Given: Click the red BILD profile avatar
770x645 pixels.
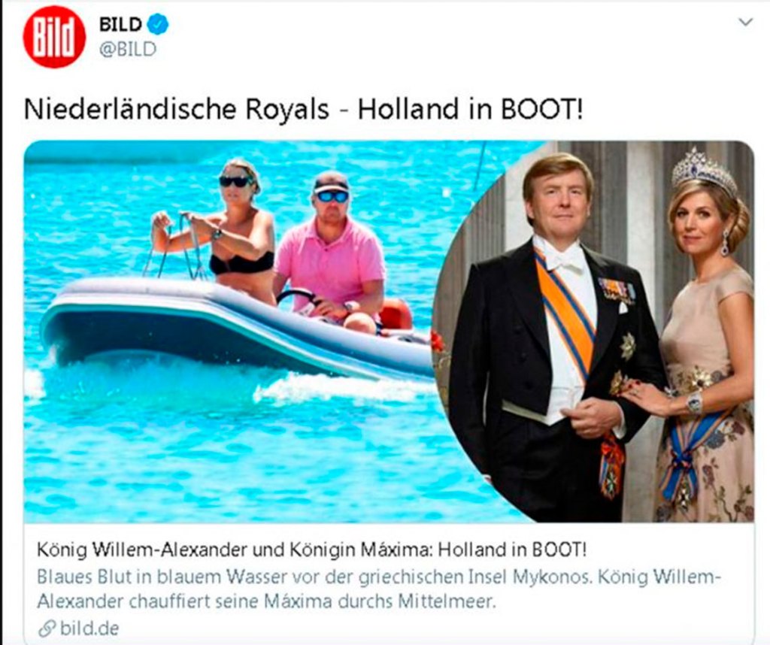Looking at the screenshot, I should tap(54, 37).
